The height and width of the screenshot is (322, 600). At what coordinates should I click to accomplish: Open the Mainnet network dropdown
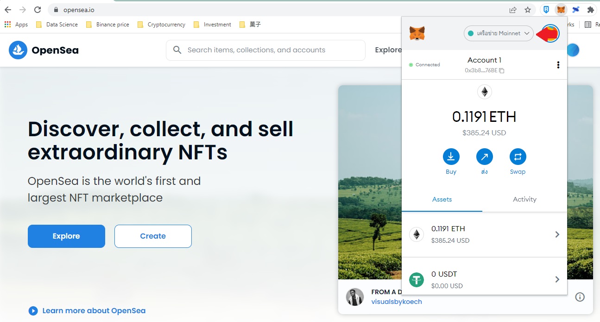click(x=499, y=33)
